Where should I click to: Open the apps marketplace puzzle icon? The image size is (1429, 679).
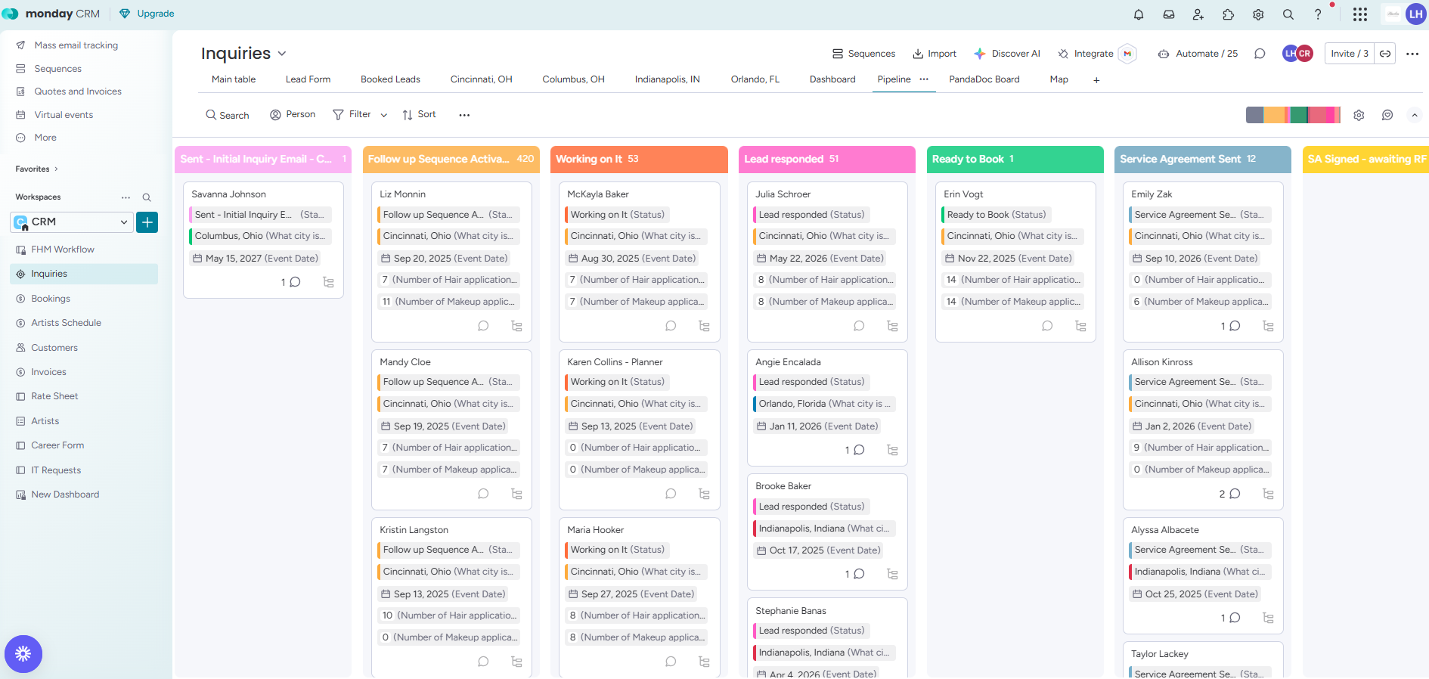pyautogui.click(x=1228, y=14)
